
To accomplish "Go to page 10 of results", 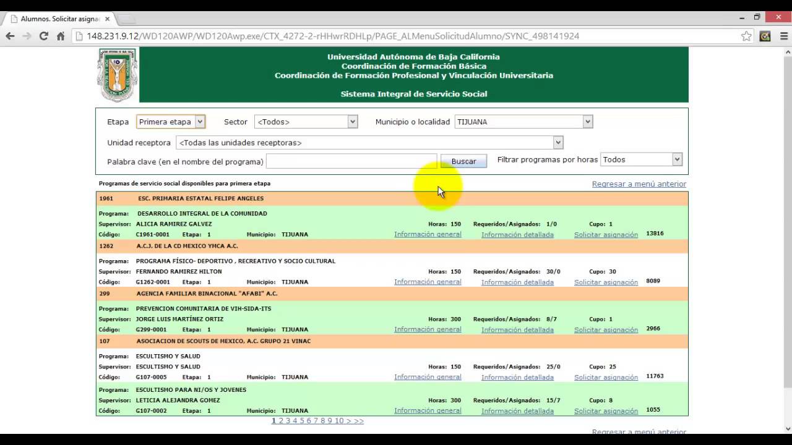I will click(x=339, y=421).
